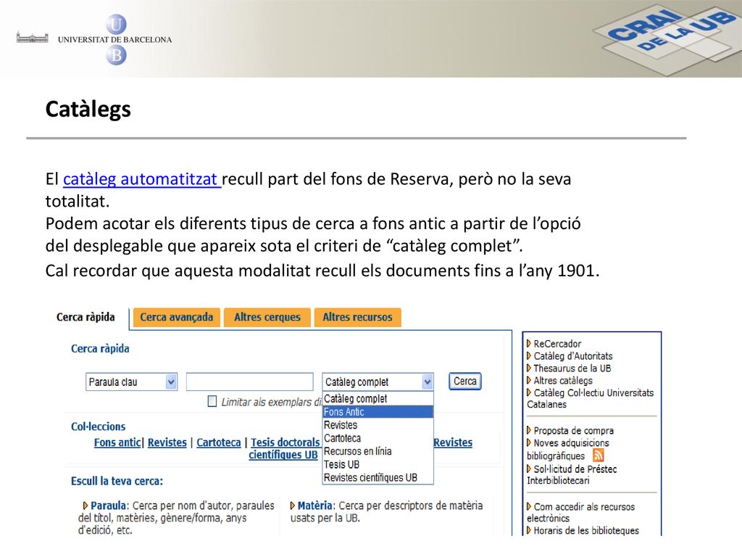
Task: Click the RSS feed icon
Action: 598,455
